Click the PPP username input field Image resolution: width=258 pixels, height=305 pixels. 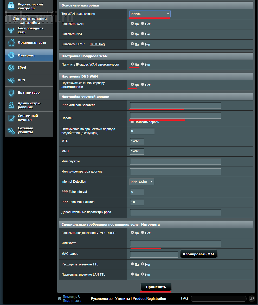coord(175,105)
